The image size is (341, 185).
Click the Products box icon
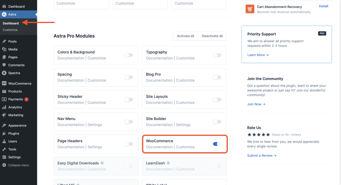coord(4,91)
